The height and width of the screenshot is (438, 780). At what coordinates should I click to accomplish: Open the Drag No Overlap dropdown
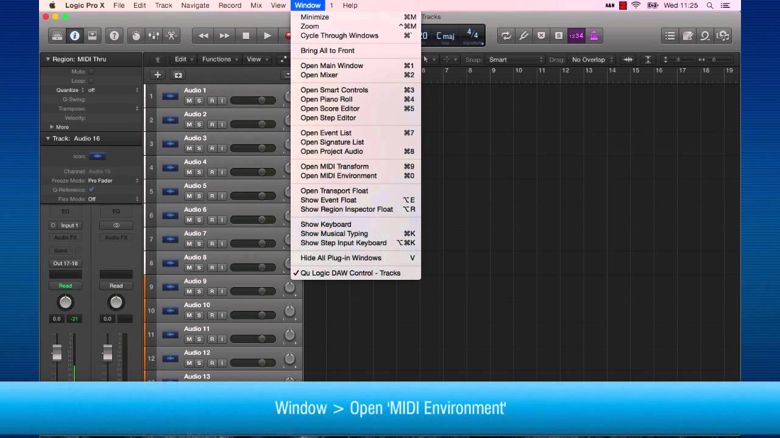592,60
